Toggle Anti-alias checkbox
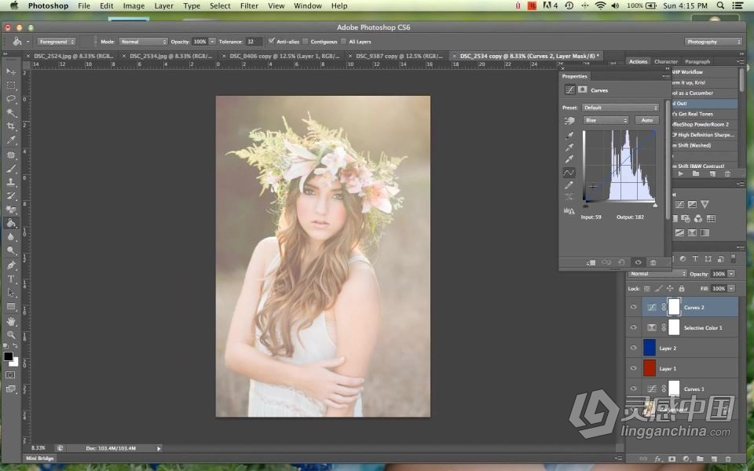The width and height of the screenshot is (754, 471). 272,42
